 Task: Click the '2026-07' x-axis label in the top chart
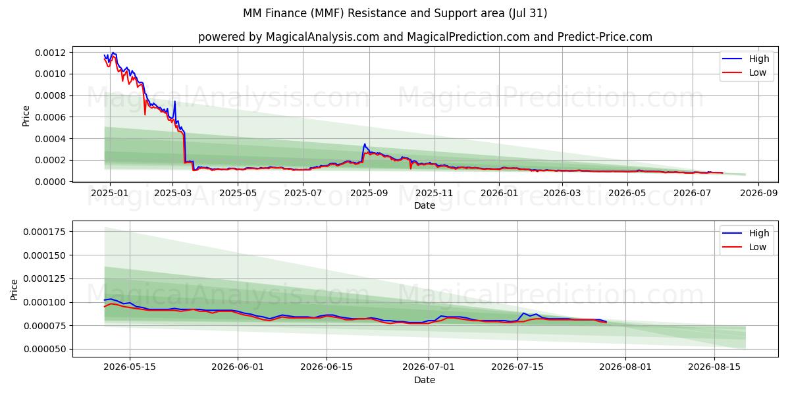click(x=691, y=194)
